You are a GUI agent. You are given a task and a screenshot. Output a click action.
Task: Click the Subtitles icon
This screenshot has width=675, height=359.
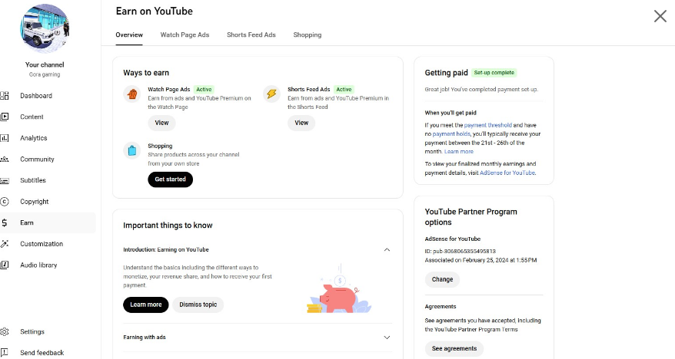coord(5,180)
